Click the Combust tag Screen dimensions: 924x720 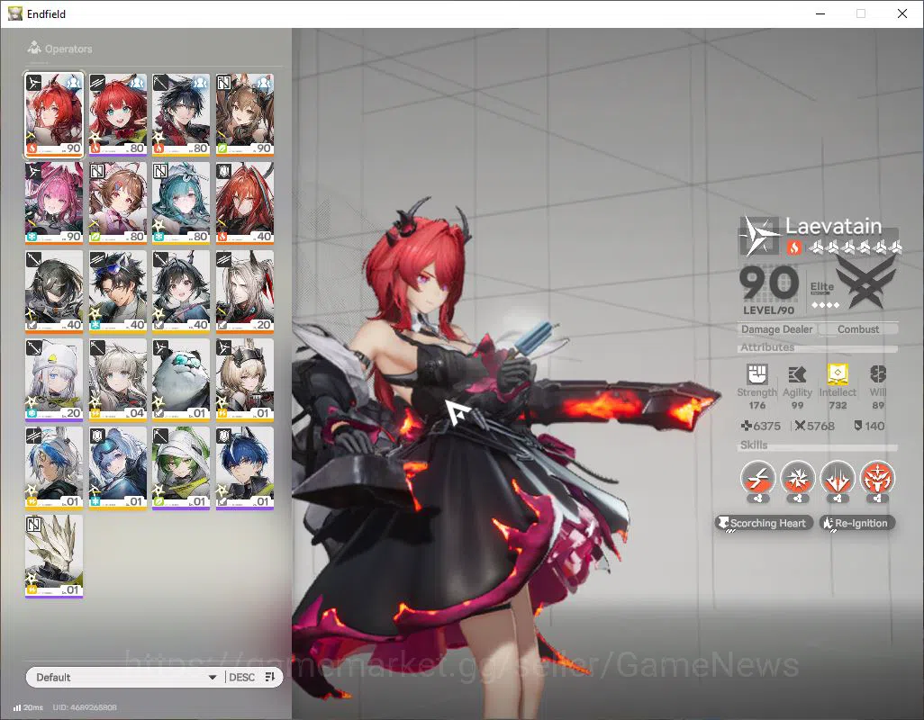pos(858,329)
